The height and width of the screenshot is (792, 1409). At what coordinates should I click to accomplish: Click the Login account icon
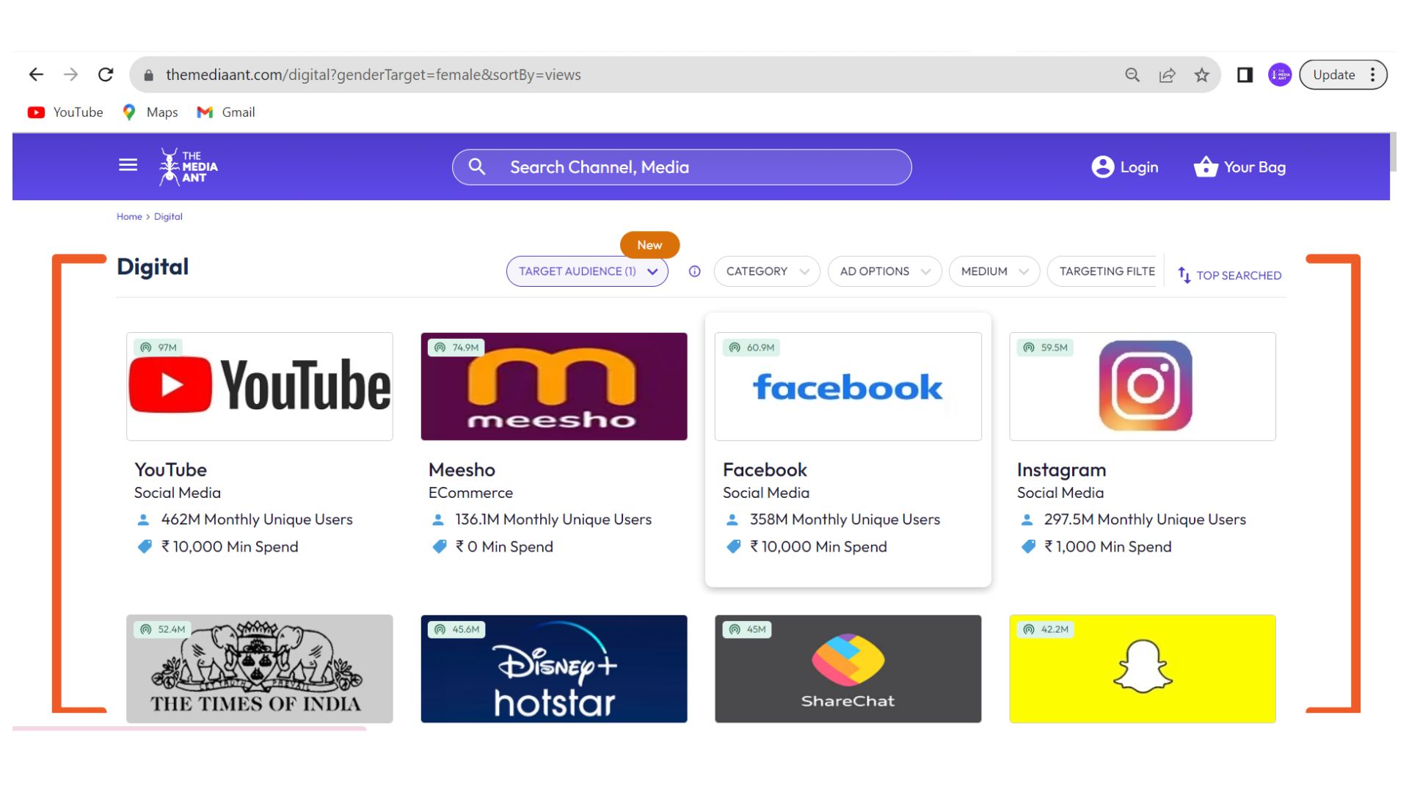tap(1102, 167)
